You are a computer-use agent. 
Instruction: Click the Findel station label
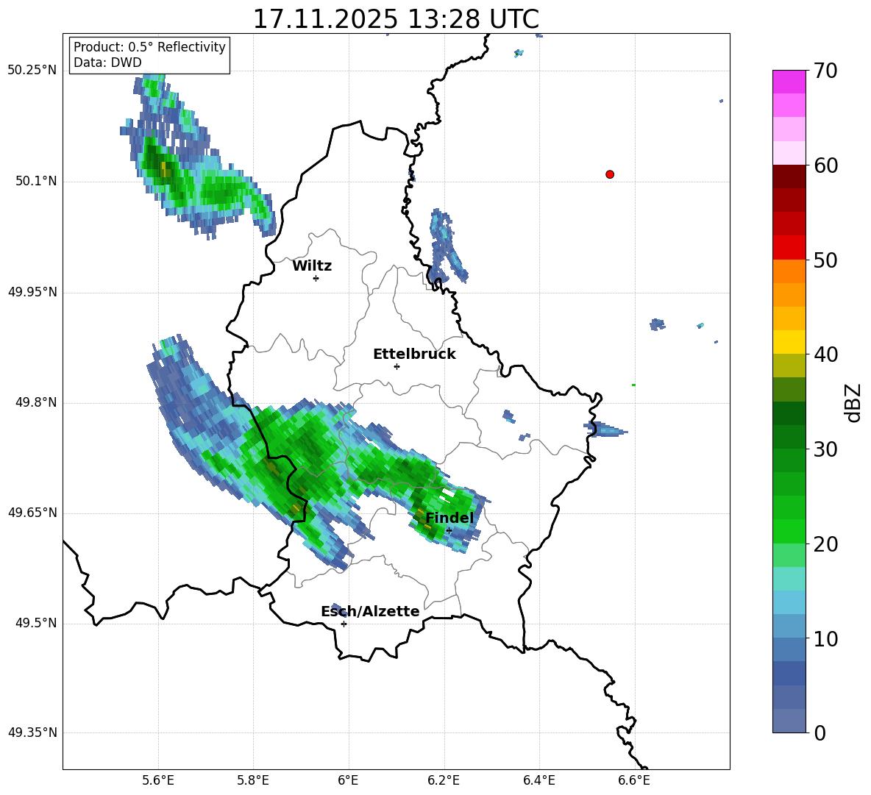(449, 518)
